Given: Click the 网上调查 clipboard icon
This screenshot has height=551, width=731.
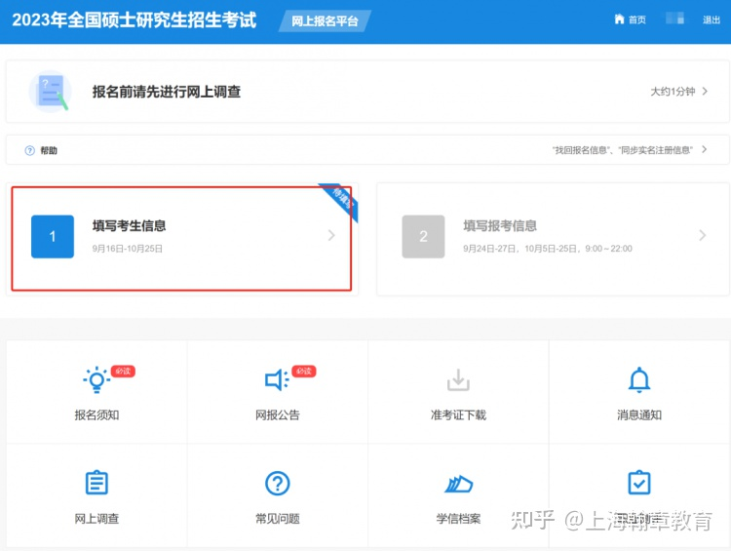Looking at the screenshot, I should [x=96, y=483].
